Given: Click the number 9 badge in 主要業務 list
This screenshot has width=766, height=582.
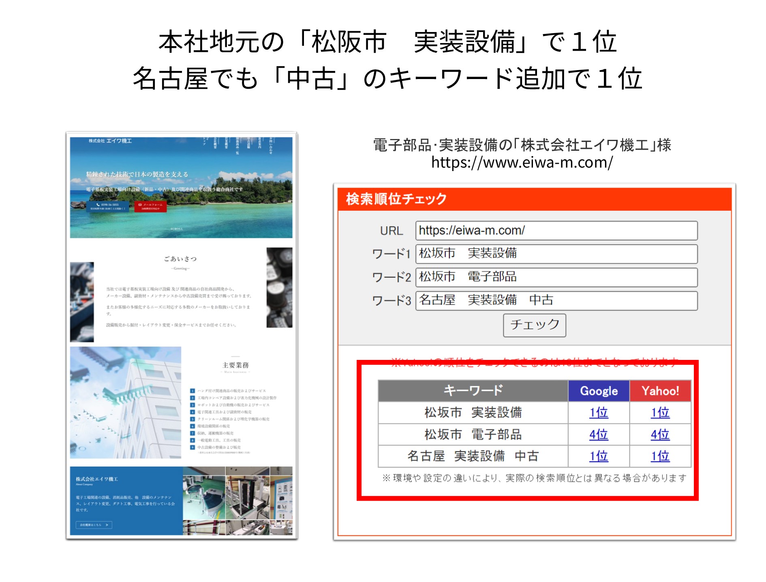Looking at the screenshot, I should tap(193, 447).
